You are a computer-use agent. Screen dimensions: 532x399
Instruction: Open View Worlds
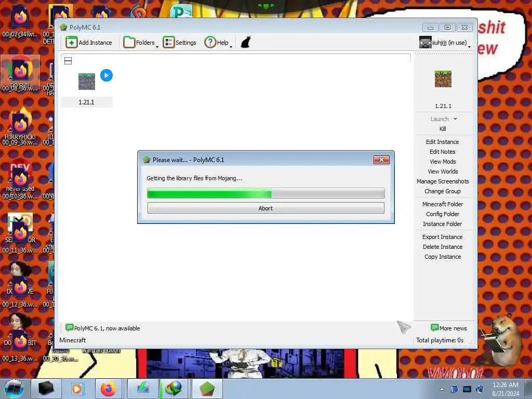[x=443, y=171]
